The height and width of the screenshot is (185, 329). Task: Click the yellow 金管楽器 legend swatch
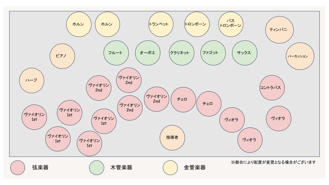[x=170, y=168]
